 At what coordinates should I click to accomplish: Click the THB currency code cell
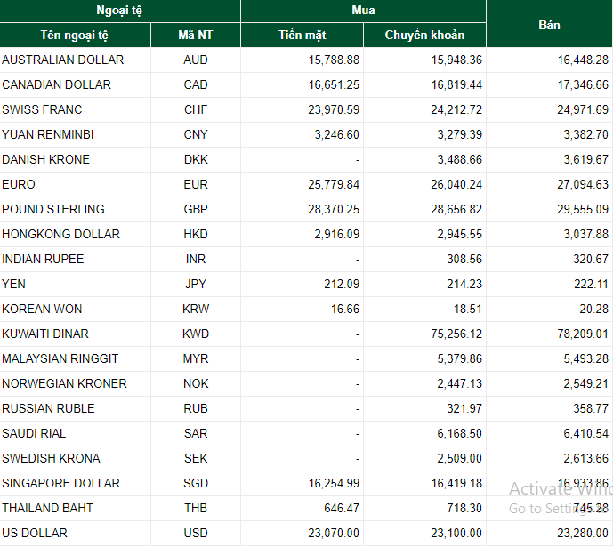(x=196, y=508)
